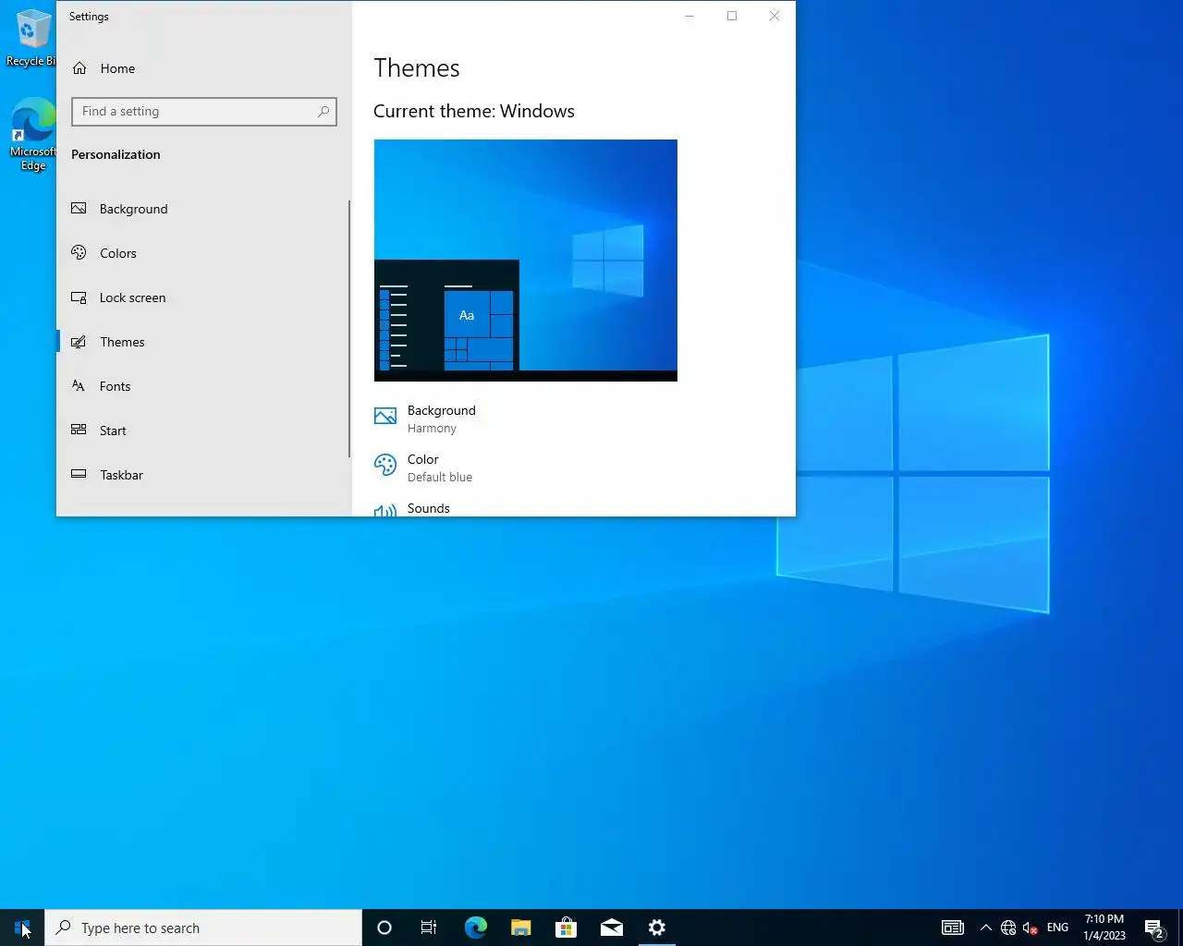This screenshot has width=1183, height=946.
Task: Open the notification Action Center
Action: coord(1154,928)
